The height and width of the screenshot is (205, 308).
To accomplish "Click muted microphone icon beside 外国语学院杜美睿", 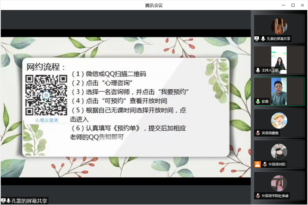I will [258, 196].
